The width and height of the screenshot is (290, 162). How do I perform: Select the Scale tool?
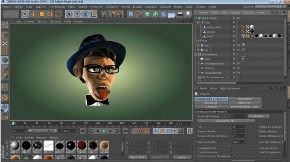coord(42,14)
